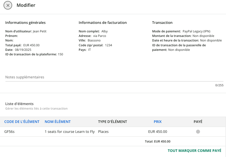Image resolution: width=226 pixels, height=157 pixels.
Task: Click the Total: EUR 450.00 summary
Action: tap(157, 141)
